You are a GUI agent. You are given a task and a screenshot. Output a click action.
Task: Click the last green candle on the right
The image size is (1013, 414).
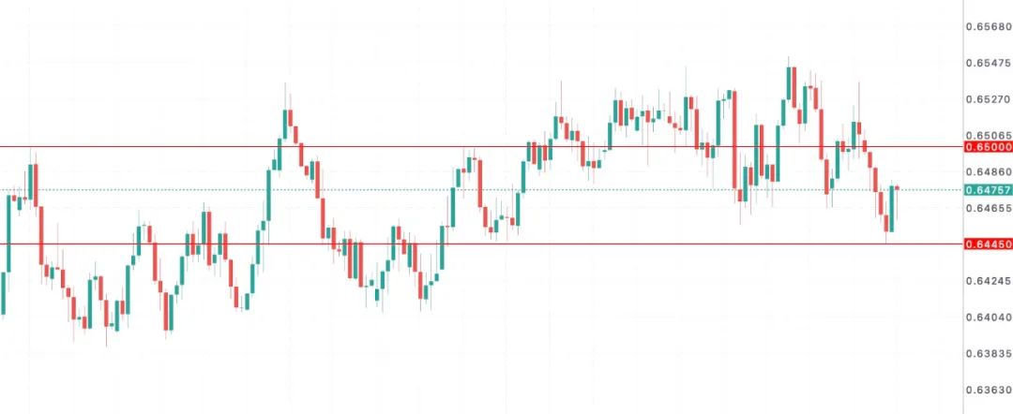click(892, 209)
